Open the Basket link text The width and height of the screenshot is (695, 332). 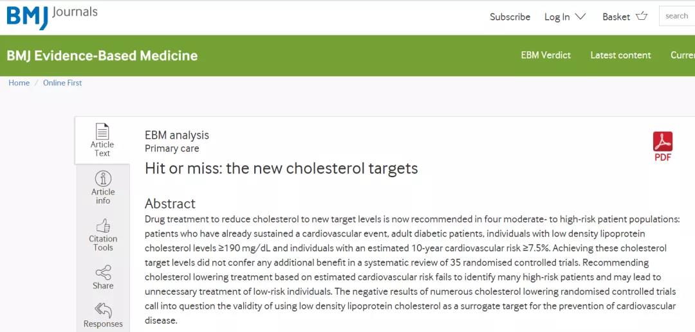tap(616, 17)
